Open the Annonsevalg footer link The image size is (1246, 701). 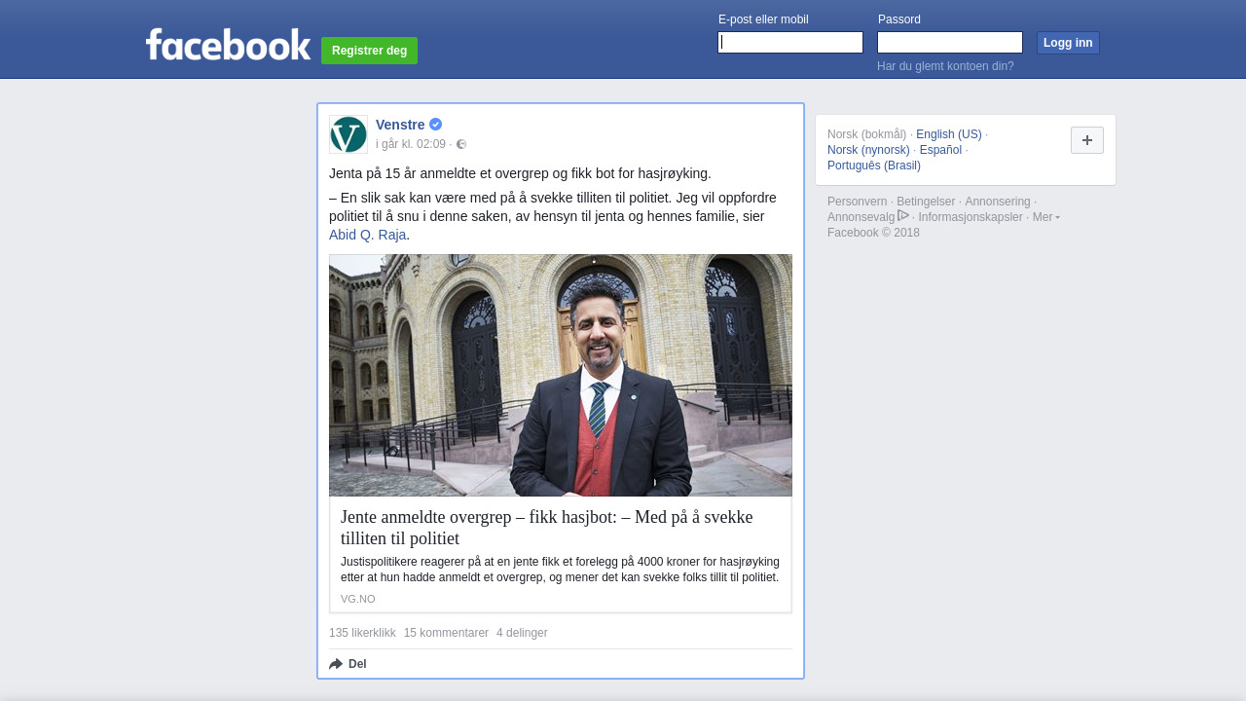point(861,217)
